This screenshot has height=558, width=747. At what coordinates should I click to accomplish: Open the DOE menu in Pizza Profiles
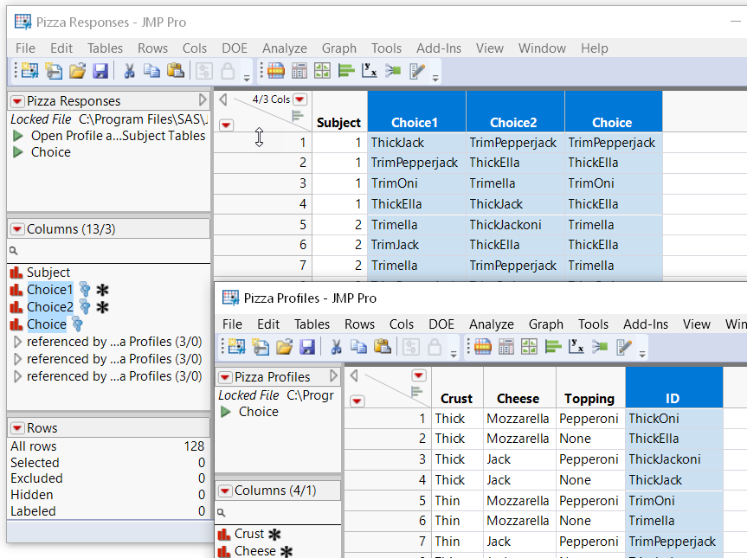point(441,324)
